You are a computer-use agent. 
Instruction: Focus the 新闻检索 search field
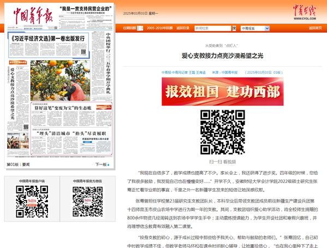tap(213, 28)
